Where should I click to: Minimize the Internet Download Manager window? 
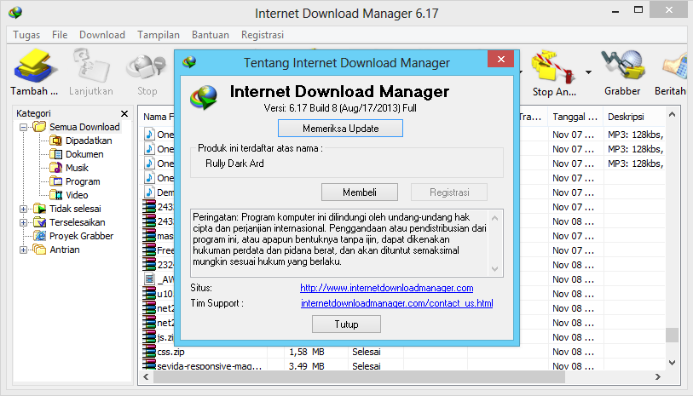615,10
